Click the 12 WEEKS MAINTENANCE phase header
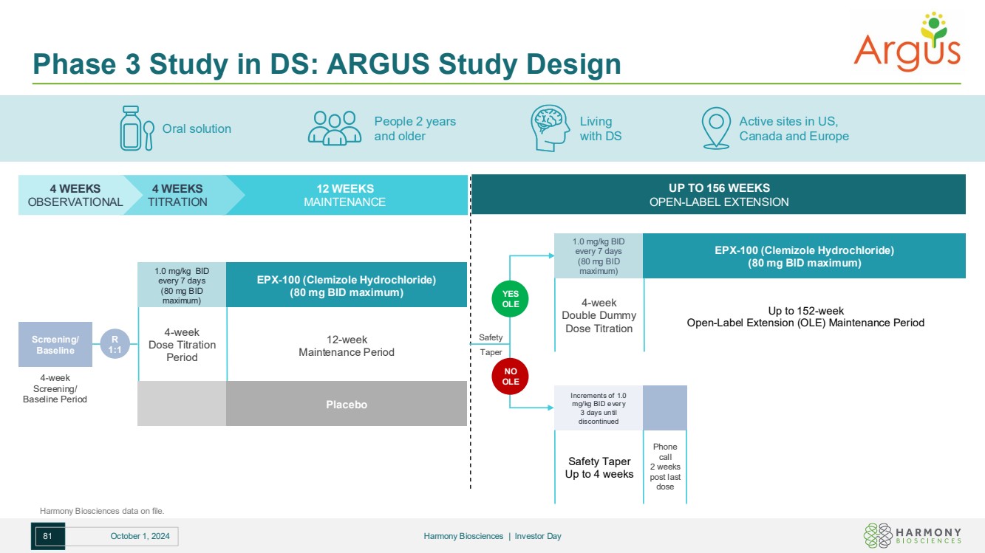The image size is (985, 553). coord(345,196)
